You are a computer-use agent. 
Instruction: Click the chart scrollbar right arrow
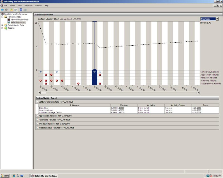(x=198, y=93)
